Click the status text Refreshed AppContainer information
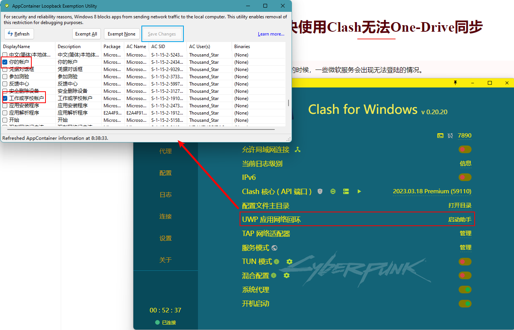 pos(55,138)
